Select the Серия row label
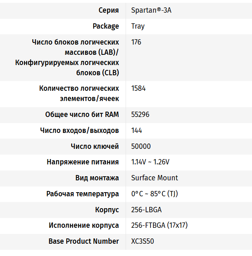The height and width of the screenshot is (256, 252). [109, 10]
